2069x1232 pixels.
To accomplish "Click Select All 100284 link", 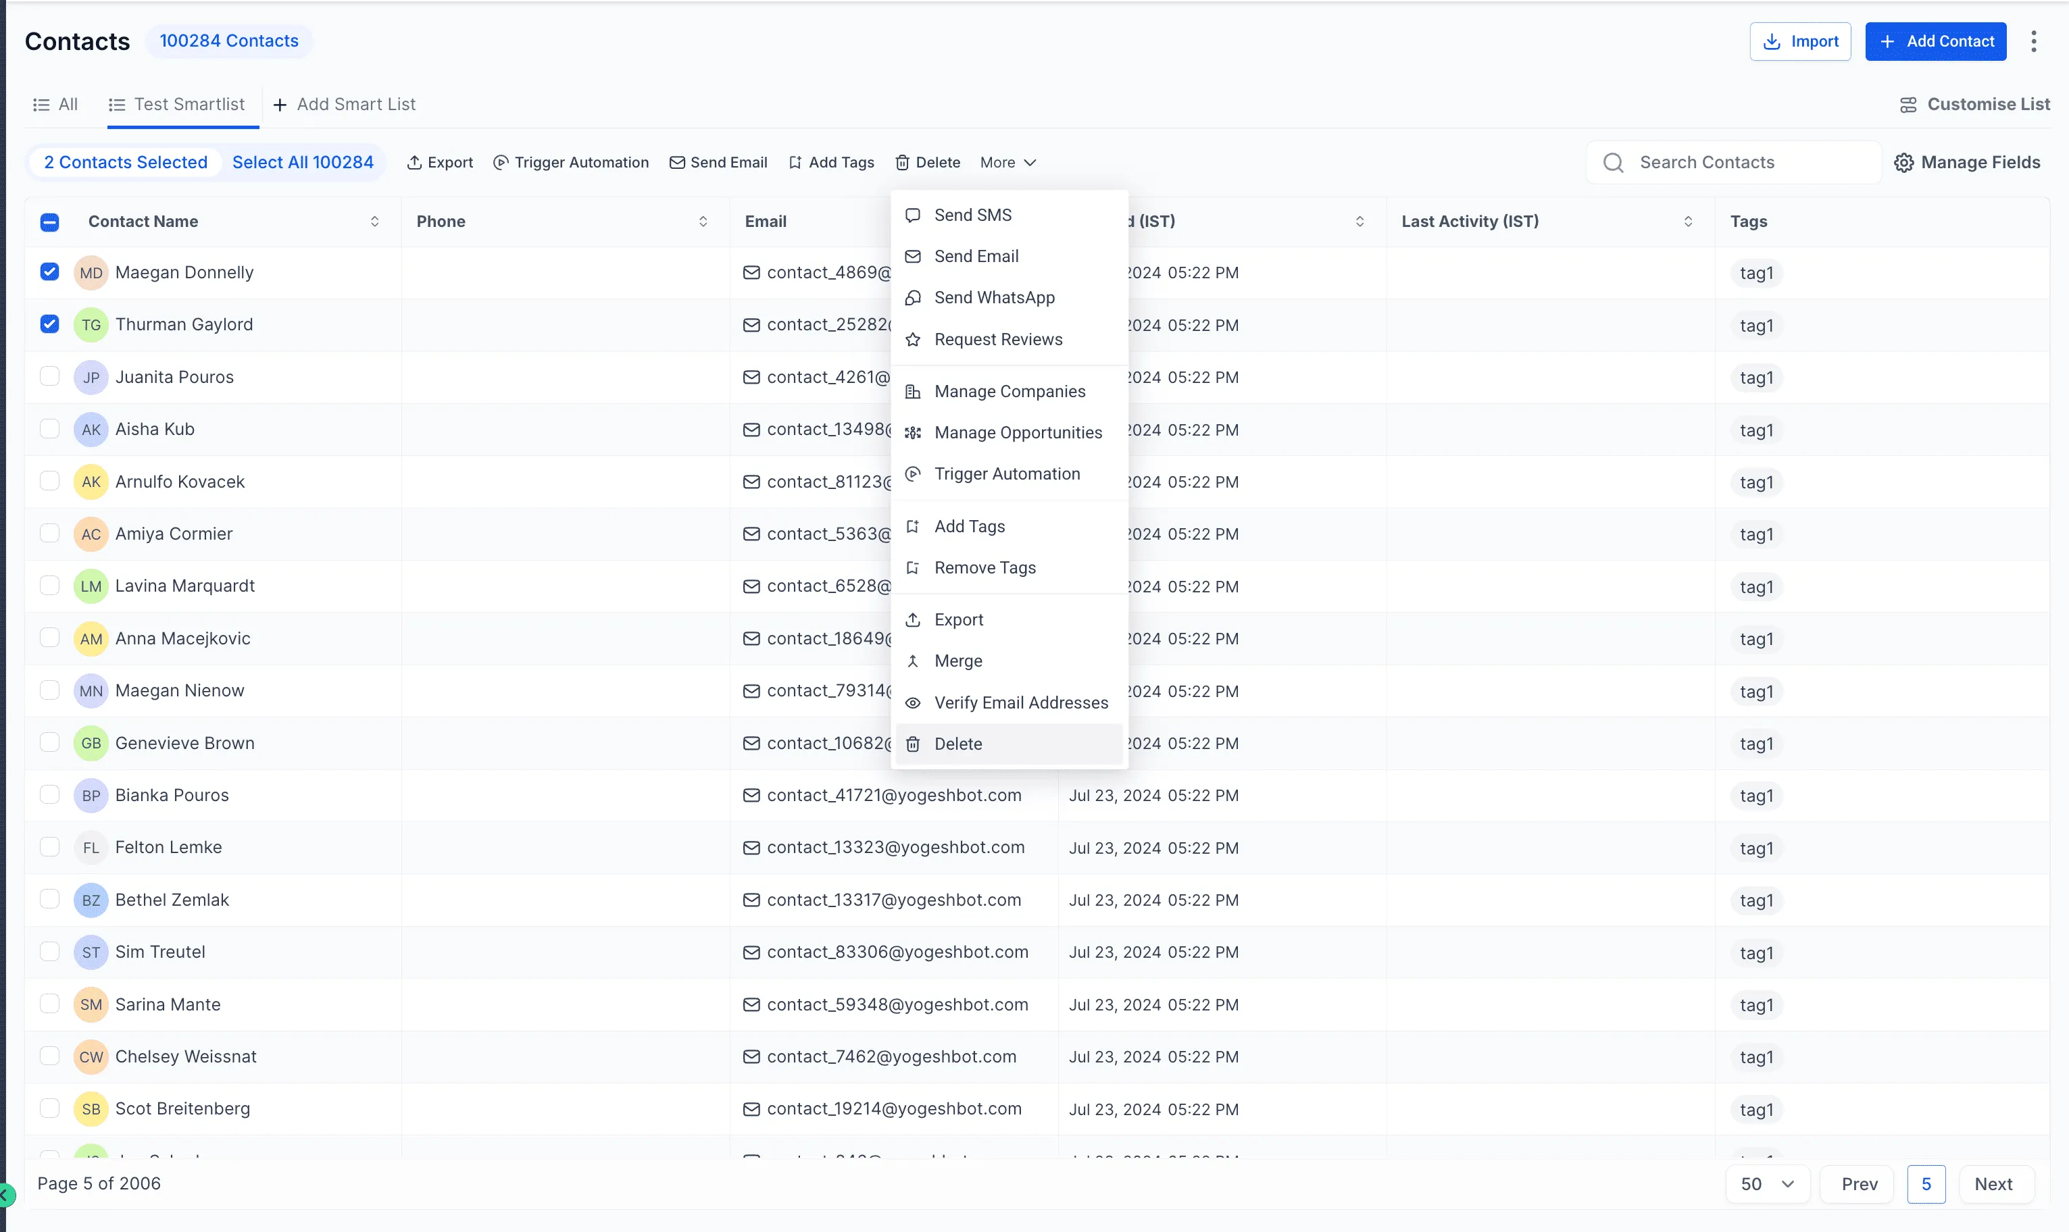I will (x=303, y=161).
